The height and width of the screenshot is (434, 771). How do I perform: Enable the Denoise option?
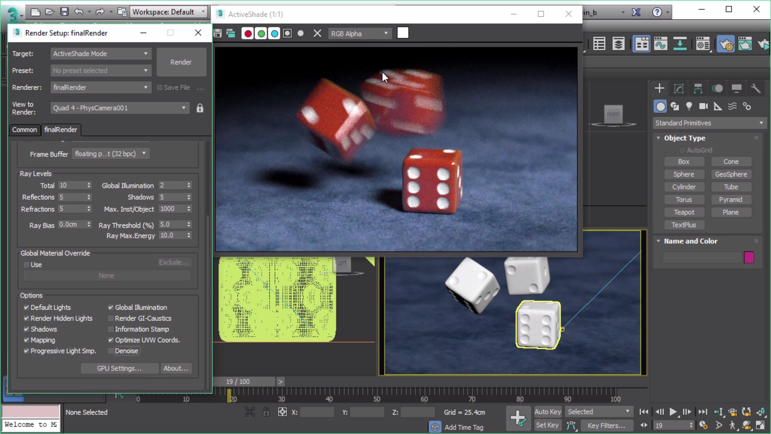pyautogui.click(x=111, y=351)
